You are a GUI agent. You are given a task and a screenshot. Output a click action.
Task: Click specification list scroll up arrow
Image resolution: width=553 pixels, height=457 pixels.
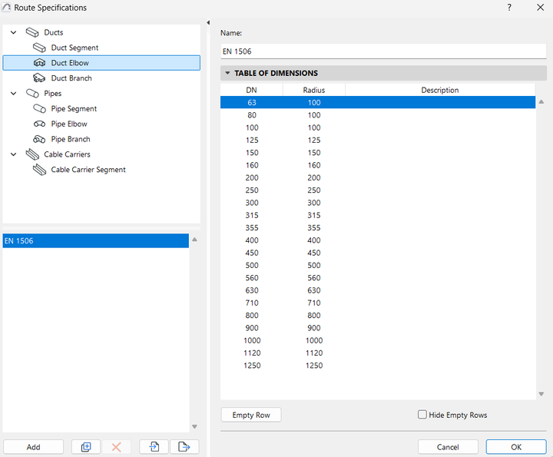click(194, 240)
